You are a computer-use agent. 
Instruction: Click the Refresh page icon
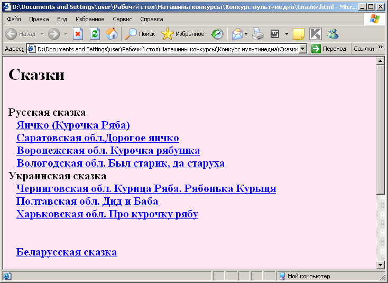(x=95, y=34)
